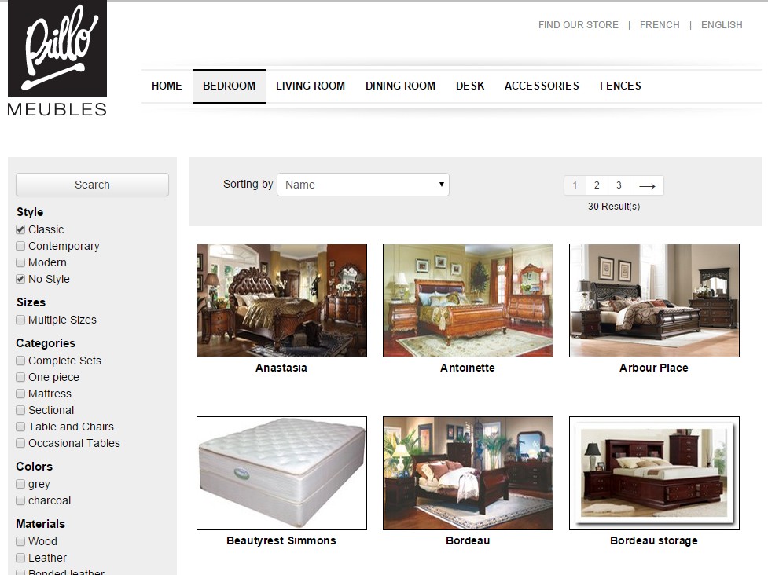768x575 pixels.
Task: Navigate to Living Room section
Action: [310, 86]
